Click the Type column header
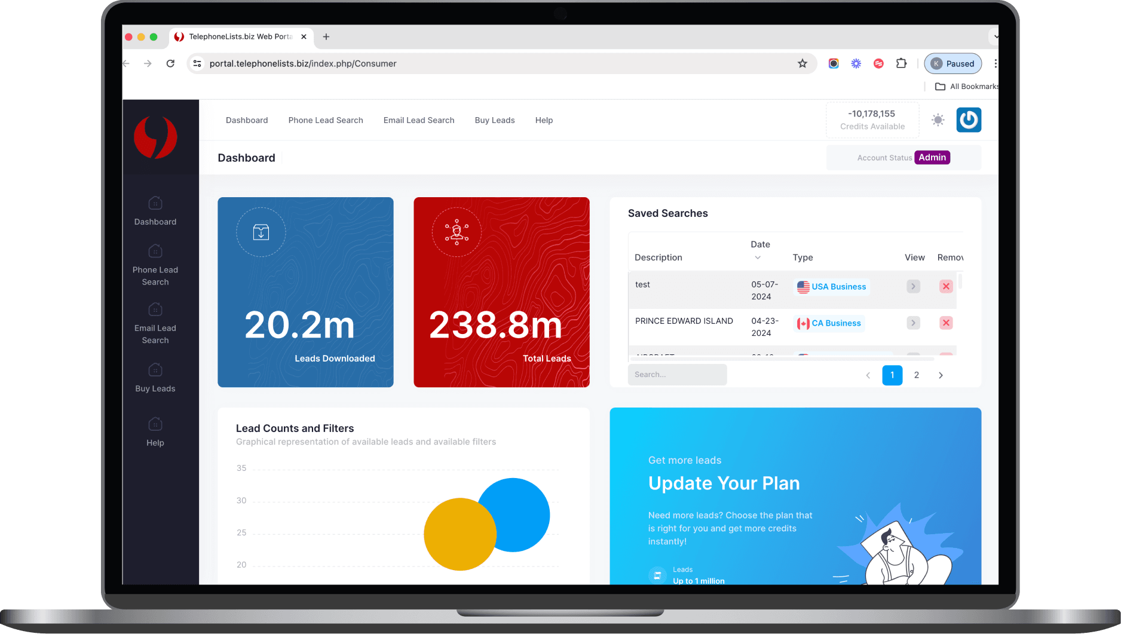The image size is (1121, 634). (x=803, y=258)
